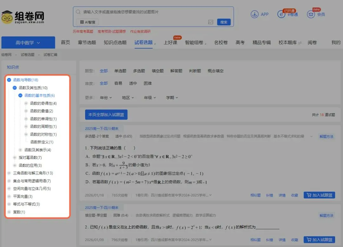This screenshot has width=343, height=247.
Task: Expand the 函数的对称性(1) node
Action: tap(26, 134)
